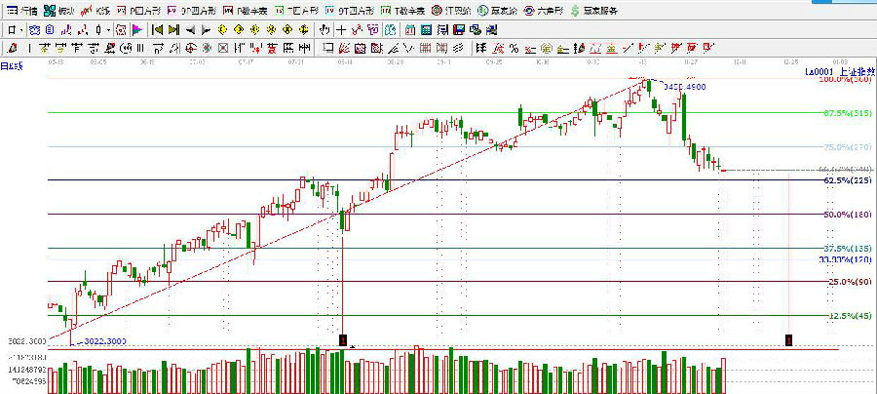Jump to last bar with green skip-forward icon

tap(173, 29)
